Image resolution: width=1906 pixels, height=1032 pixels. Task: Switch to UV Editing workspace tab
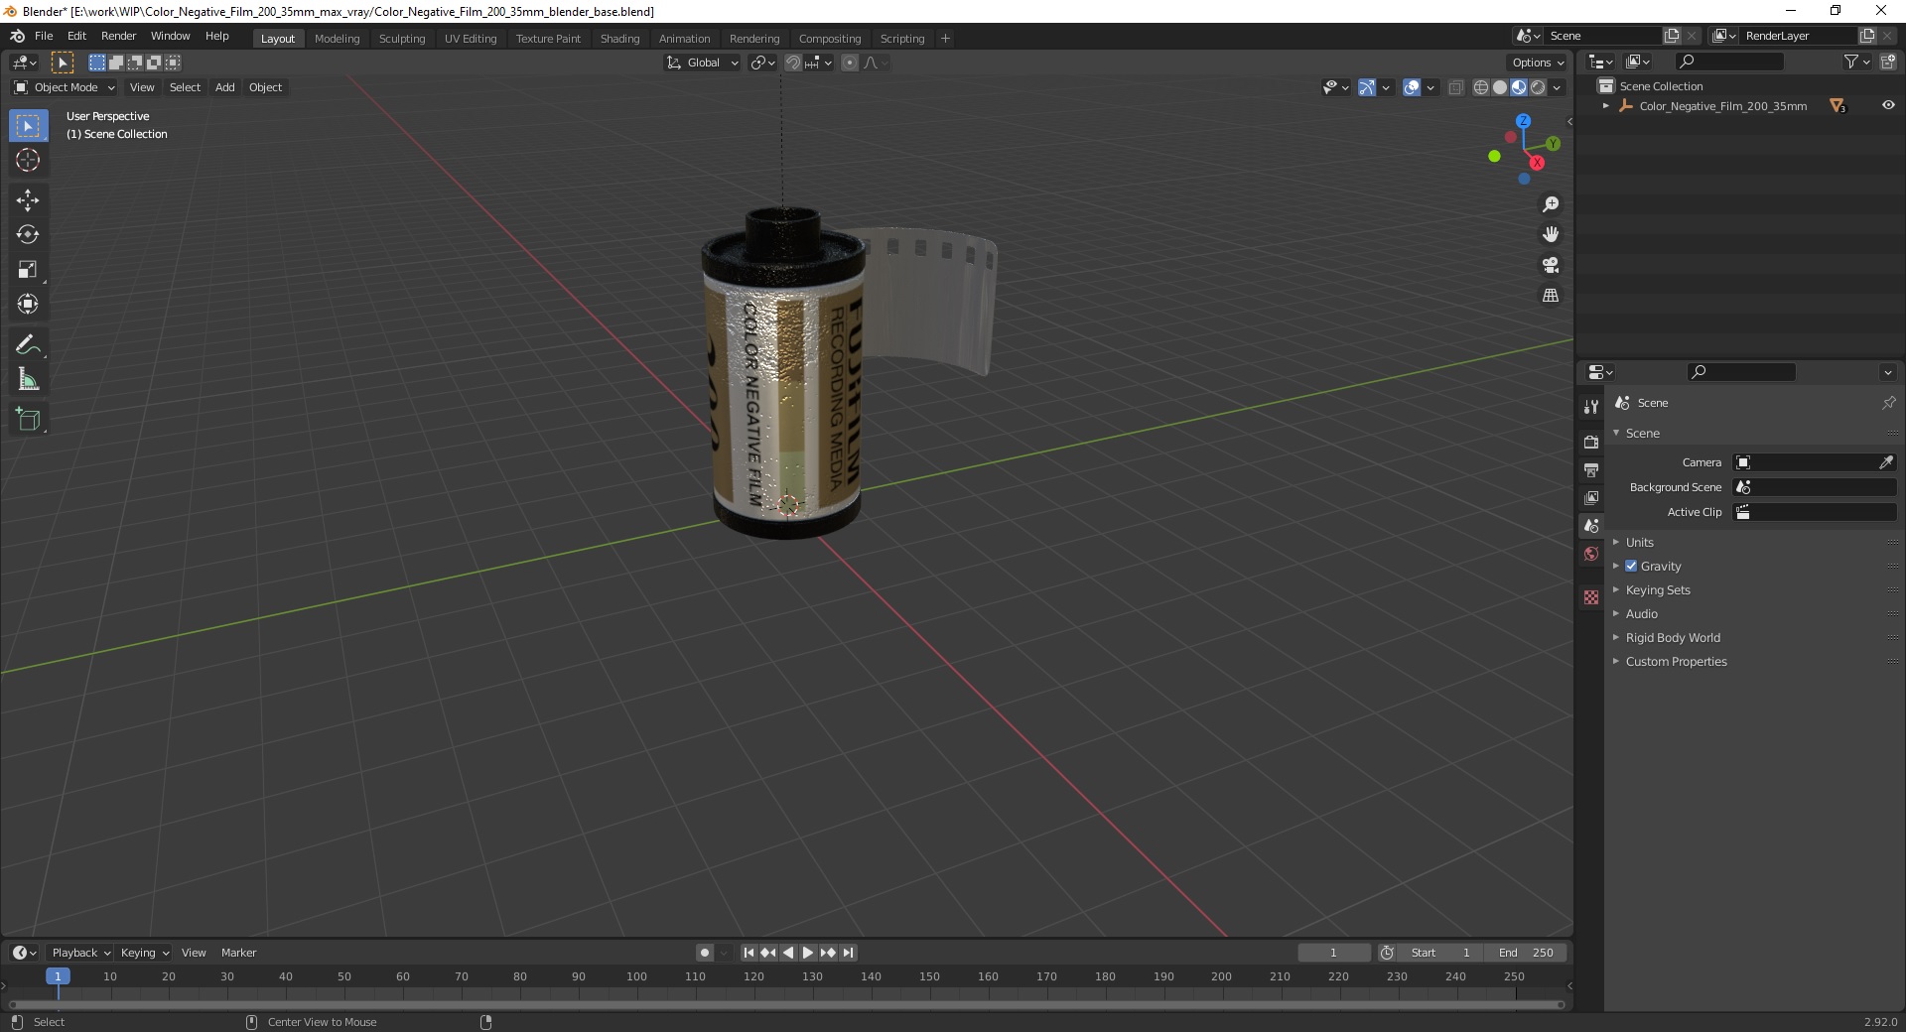pyautogui.click(x=471, y=38)
